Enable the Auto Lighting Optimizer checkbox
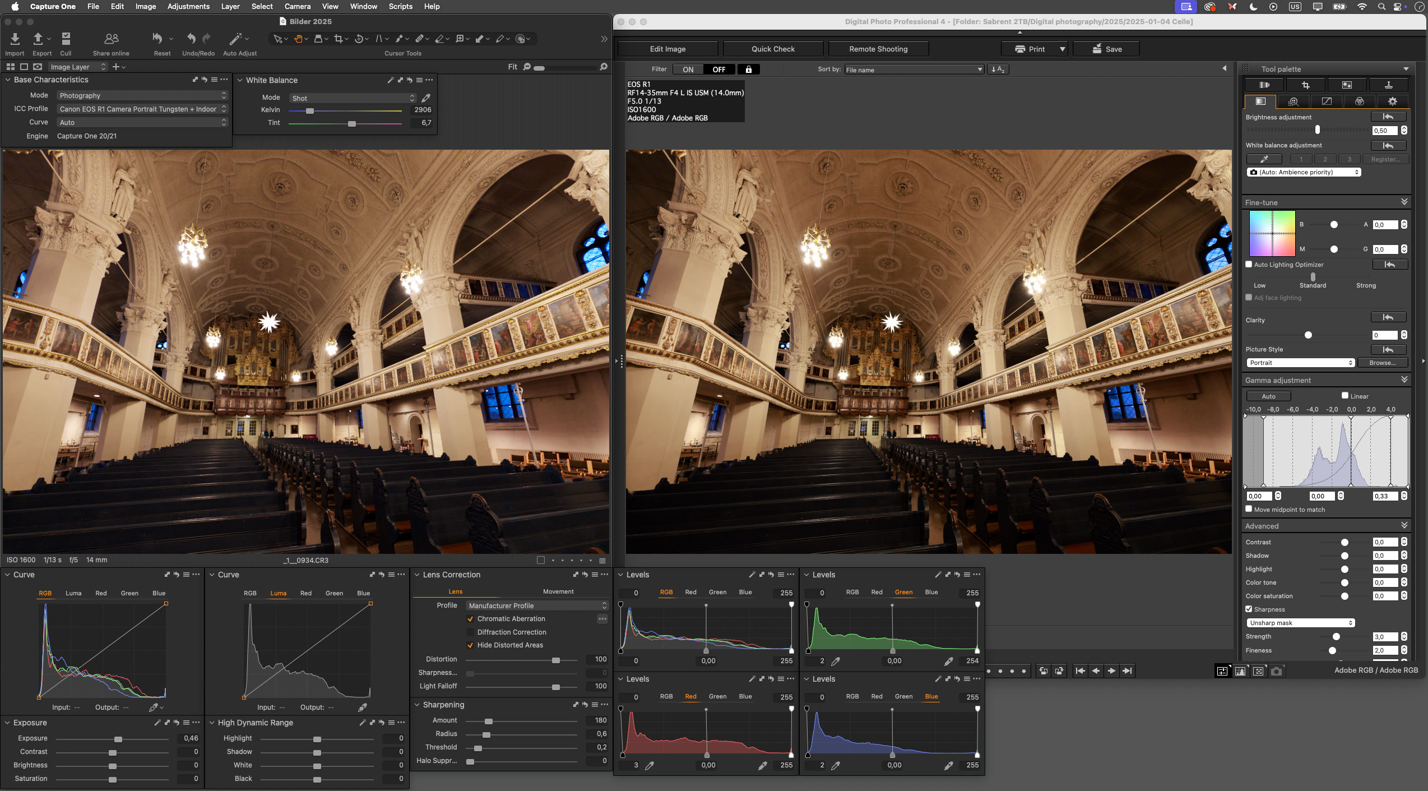1428x791 pixels. pos(1249,265)
